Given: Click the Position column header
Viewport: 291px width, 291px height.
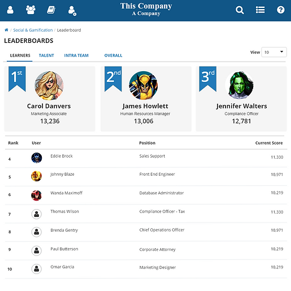Looking at the screenshot, I should point(147,143).
